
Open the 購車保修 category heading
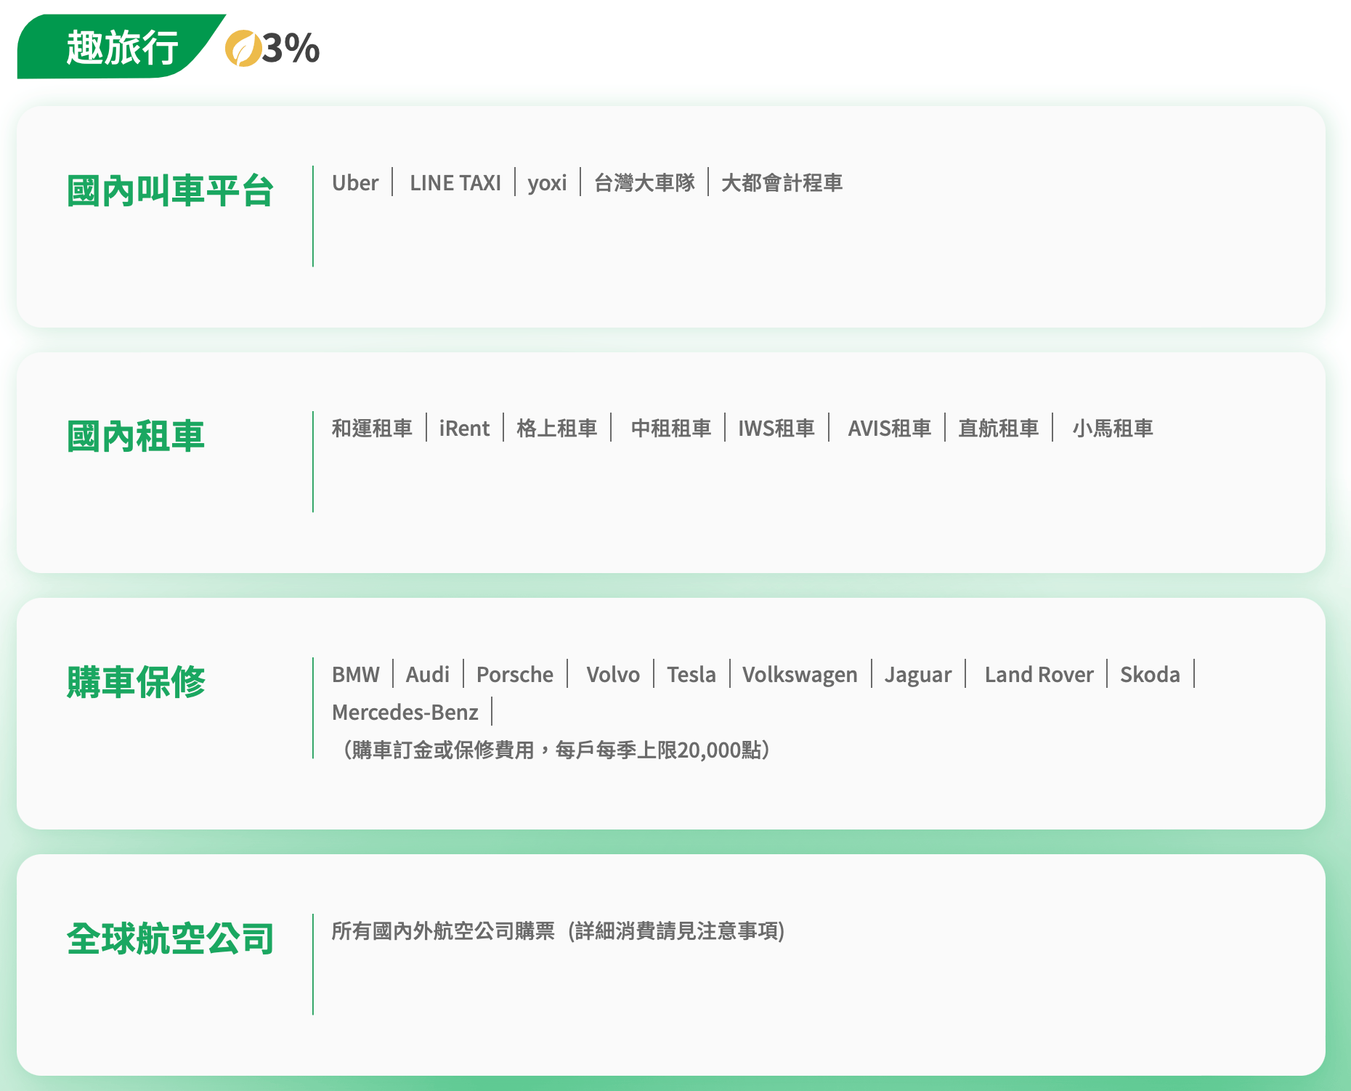136,682
